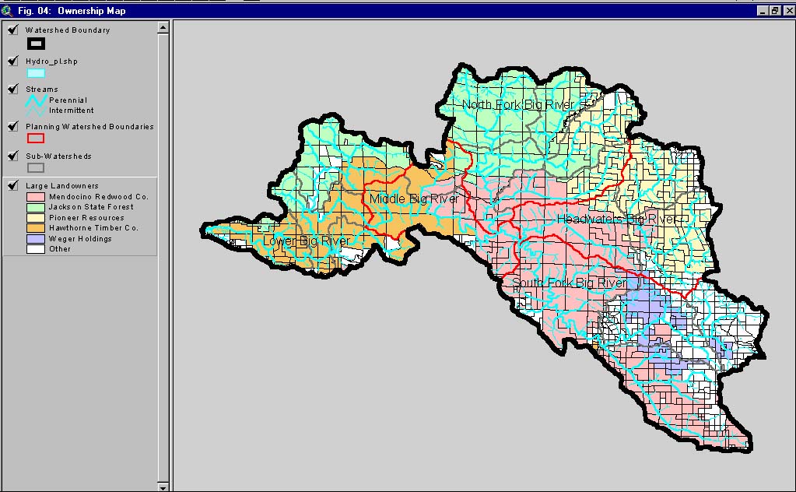This screenshot has width=796, height=492.
Task: Toggle Planning Watershed Boundaries checkbox
Action: (x=13, y=126)
